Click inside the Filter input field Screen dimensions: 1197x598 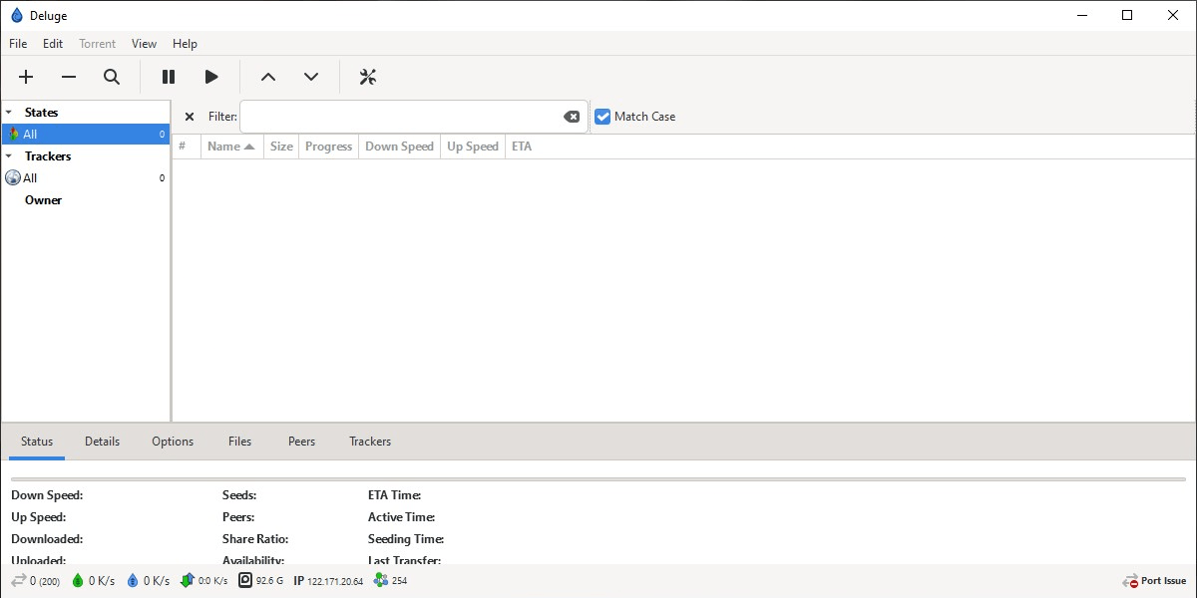pyautogui.click(x=399, y=116)
